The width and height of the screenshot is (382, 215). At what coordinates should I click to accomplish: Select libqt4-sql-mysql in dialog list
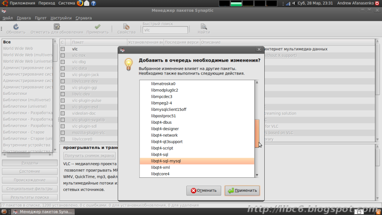tap(197, 161)
